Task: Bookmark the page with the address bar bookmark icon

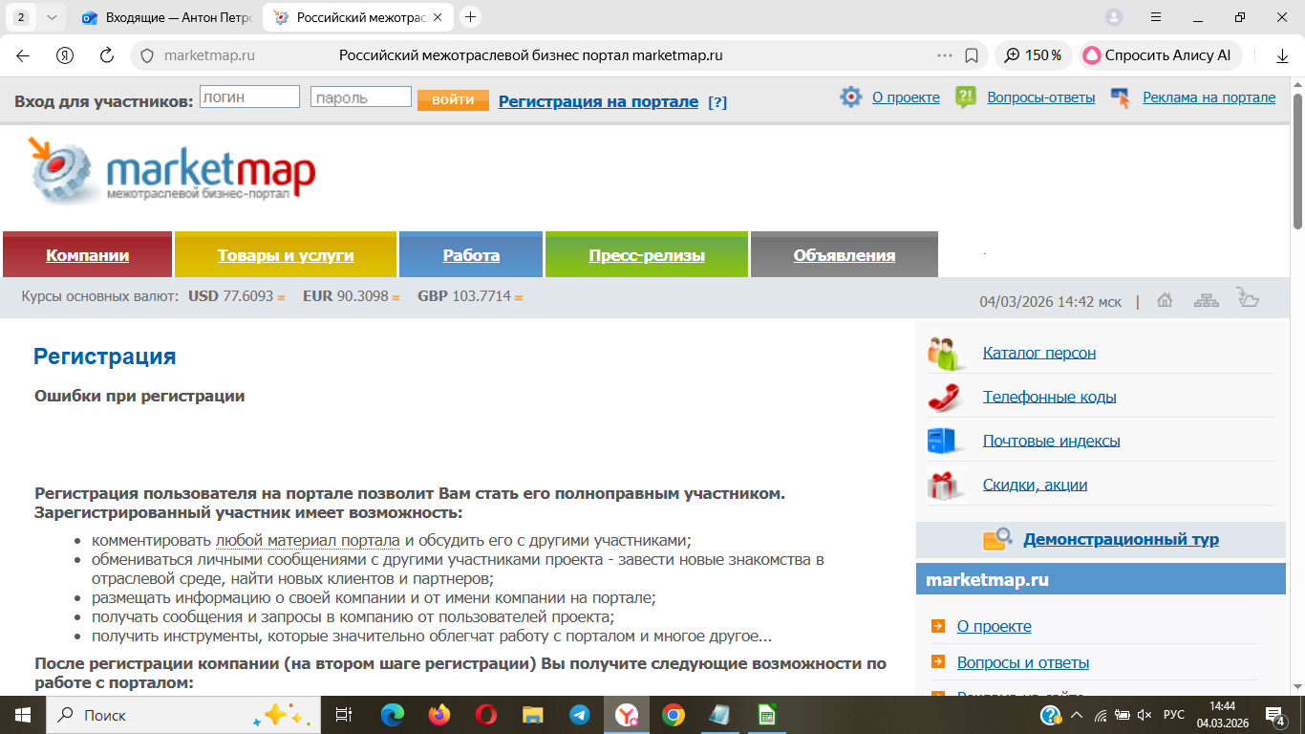Action: [972, 55]
